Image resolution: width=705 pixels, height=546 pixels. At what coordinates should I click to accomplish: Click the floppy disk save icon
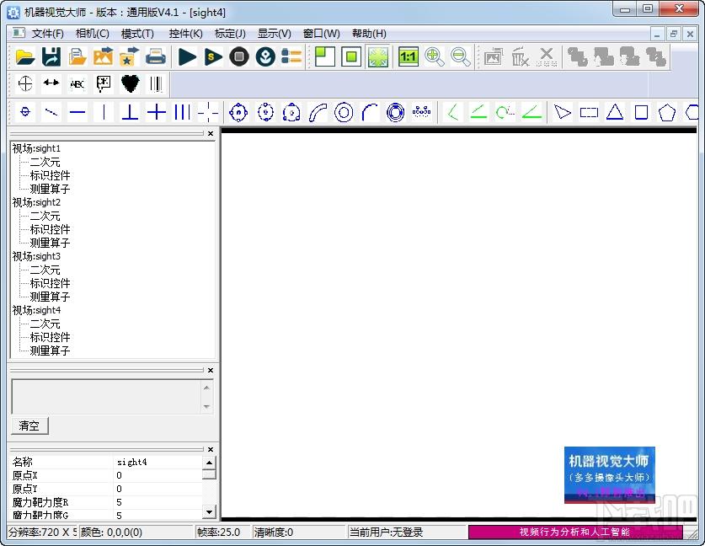pyautogui.click(x=51, y=57)
